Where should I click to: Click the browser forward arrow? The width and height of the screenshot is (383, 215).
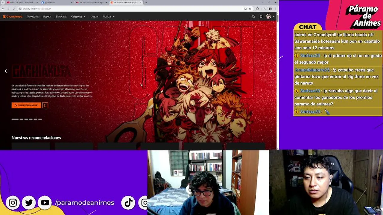tap(8, 9)
